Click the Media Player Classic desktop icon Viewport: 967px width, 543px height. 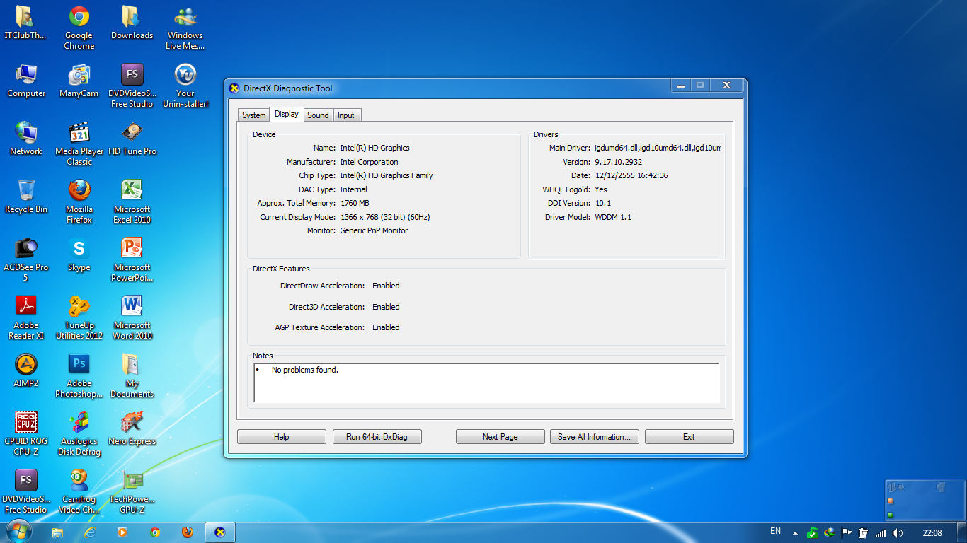point(79,144)
